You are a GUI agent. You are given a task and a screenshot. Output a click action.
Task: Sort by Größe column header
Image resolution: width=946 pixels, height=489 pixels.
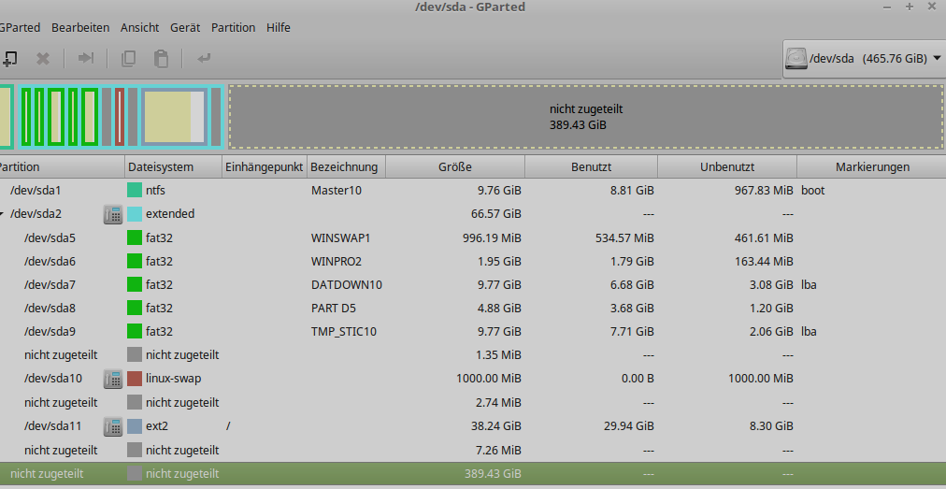tap(455, 166)
